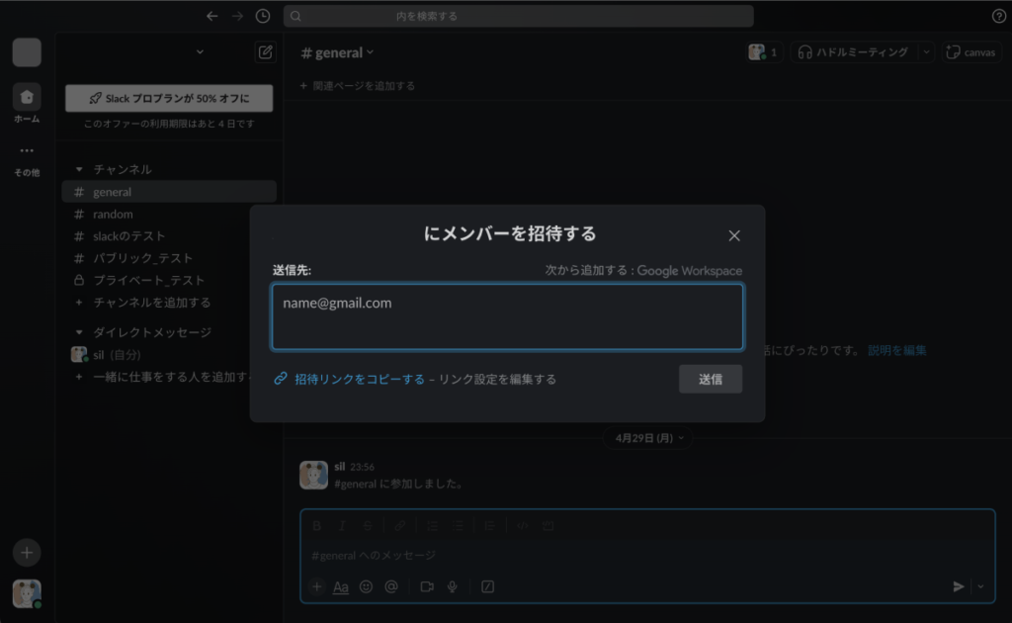Image resolution: width=1012 pixels, height=623 pixels.
Task: Collapse the ダイレクトメッセージ section
Action: click(x=80, y=332)
